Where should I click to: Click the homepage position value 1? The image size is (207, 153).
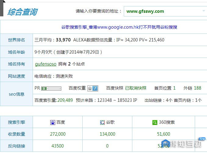coord(174,88)
